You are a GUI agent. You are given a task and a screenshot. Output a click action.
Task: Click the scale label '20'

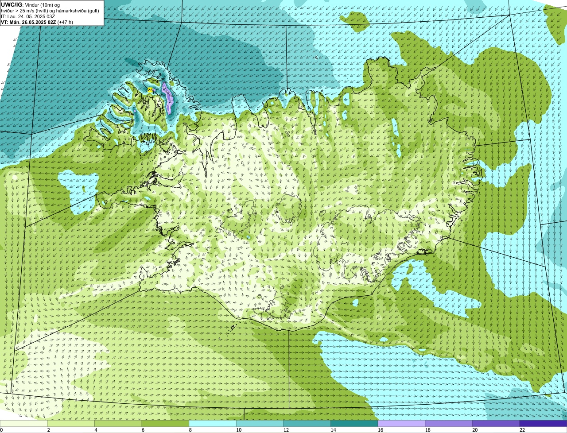475,430
